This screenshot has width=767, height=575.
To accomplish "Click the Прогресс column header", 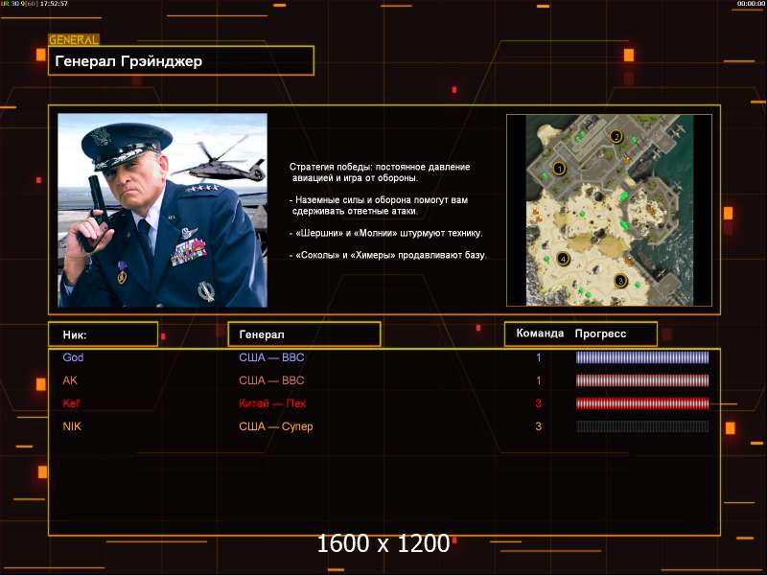I will tap(600, 333).
